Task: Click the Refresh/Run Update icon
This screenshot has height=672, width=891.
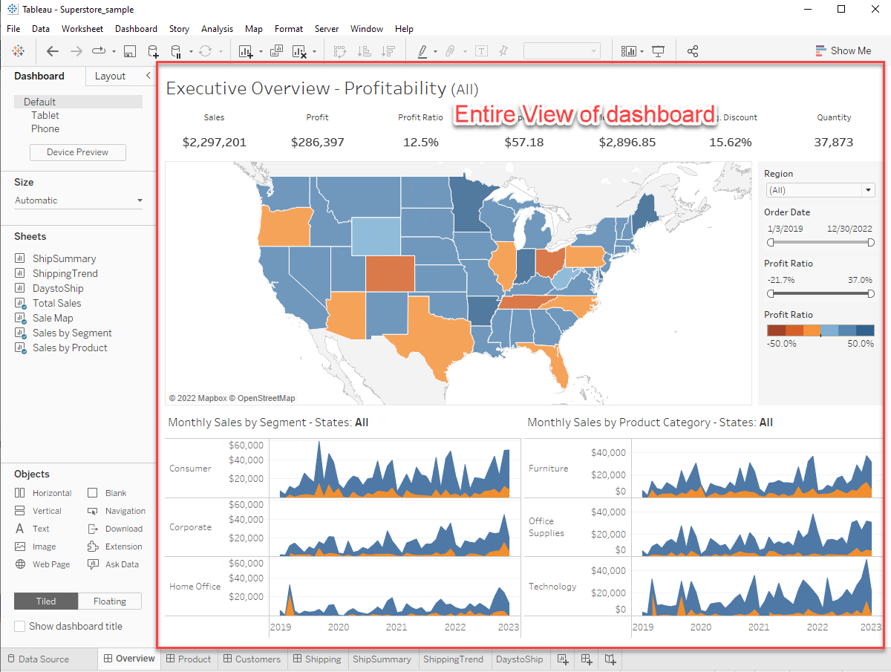Action: tap(205, 51)
